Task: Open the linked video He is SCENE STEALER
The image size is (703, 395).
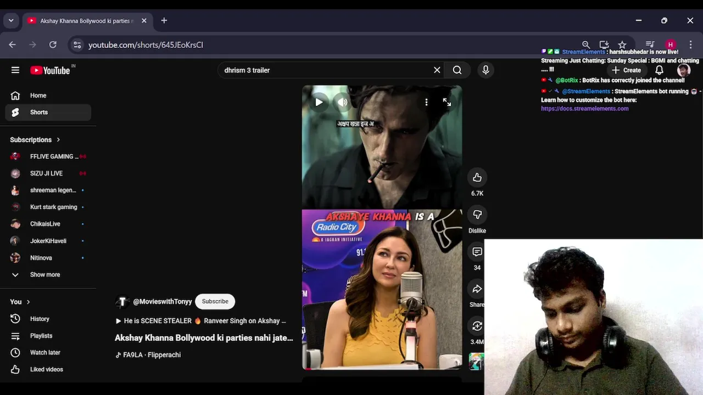Action: (201, 321)
